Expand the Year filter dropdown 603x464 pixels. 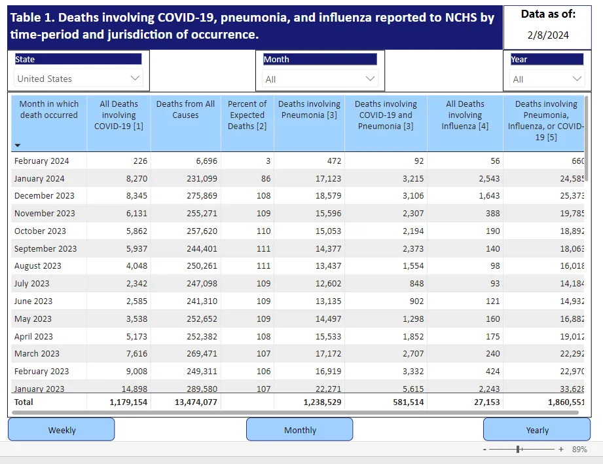(x=547, y=79)
